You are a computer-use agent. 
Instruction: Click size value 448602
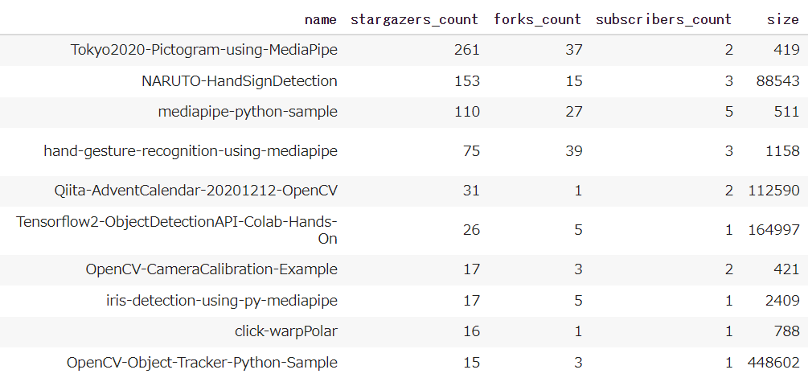774,363
